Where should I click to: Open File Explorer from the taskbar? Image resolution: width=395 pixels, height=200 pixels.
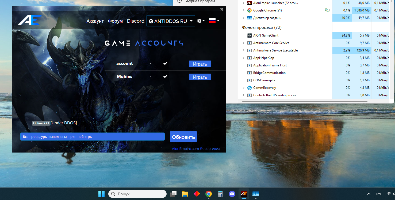click(185, 194)
